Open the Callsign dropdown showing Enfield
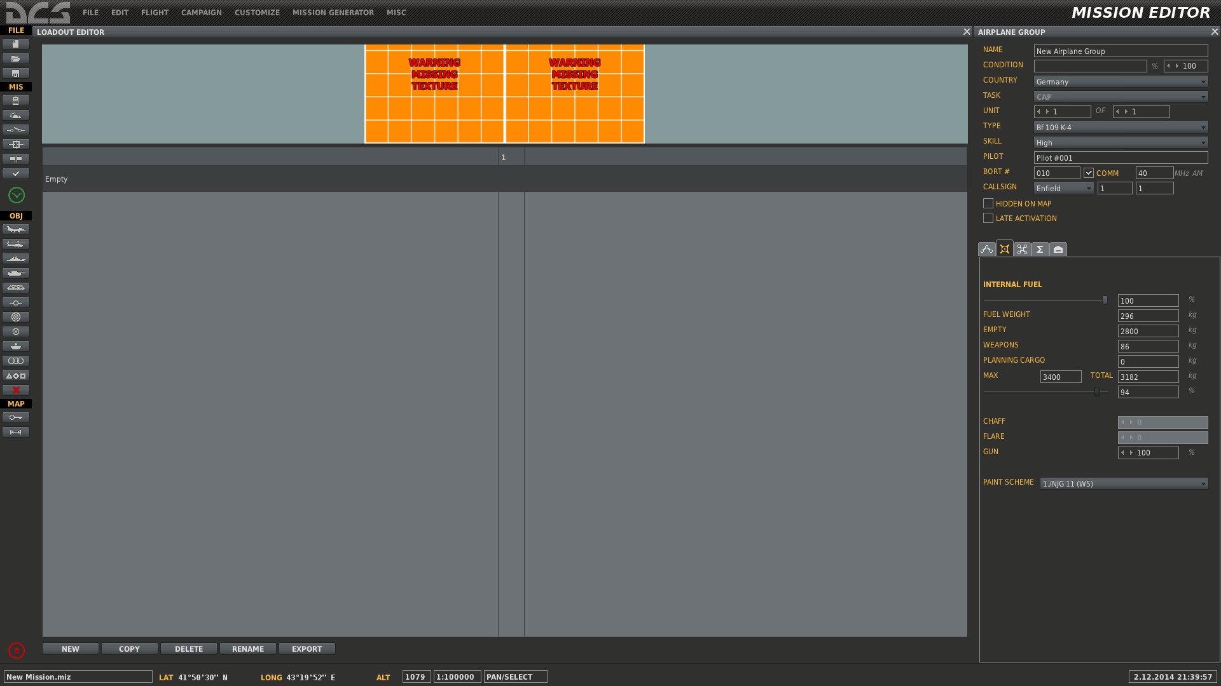The height and width of the screenshot is (686, 1221). click(x=1063, y=188)
